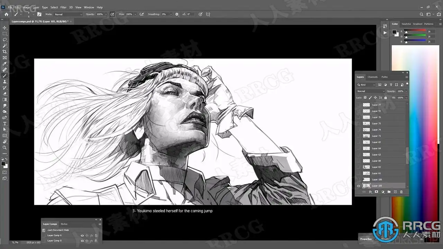Expand the layer Opacity dropdown
Screen dimensions: 443x249
tap(406, 91)
